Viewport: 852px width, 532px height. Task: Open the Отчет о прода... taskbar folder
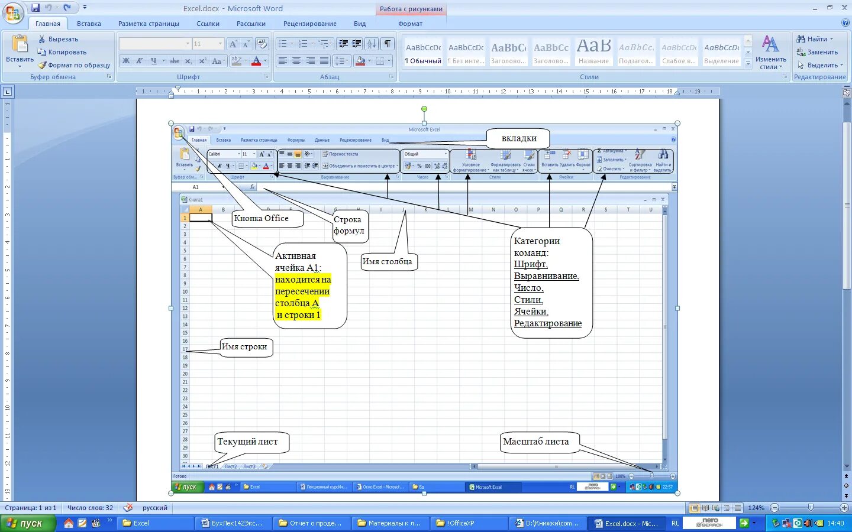coord(311,523)
